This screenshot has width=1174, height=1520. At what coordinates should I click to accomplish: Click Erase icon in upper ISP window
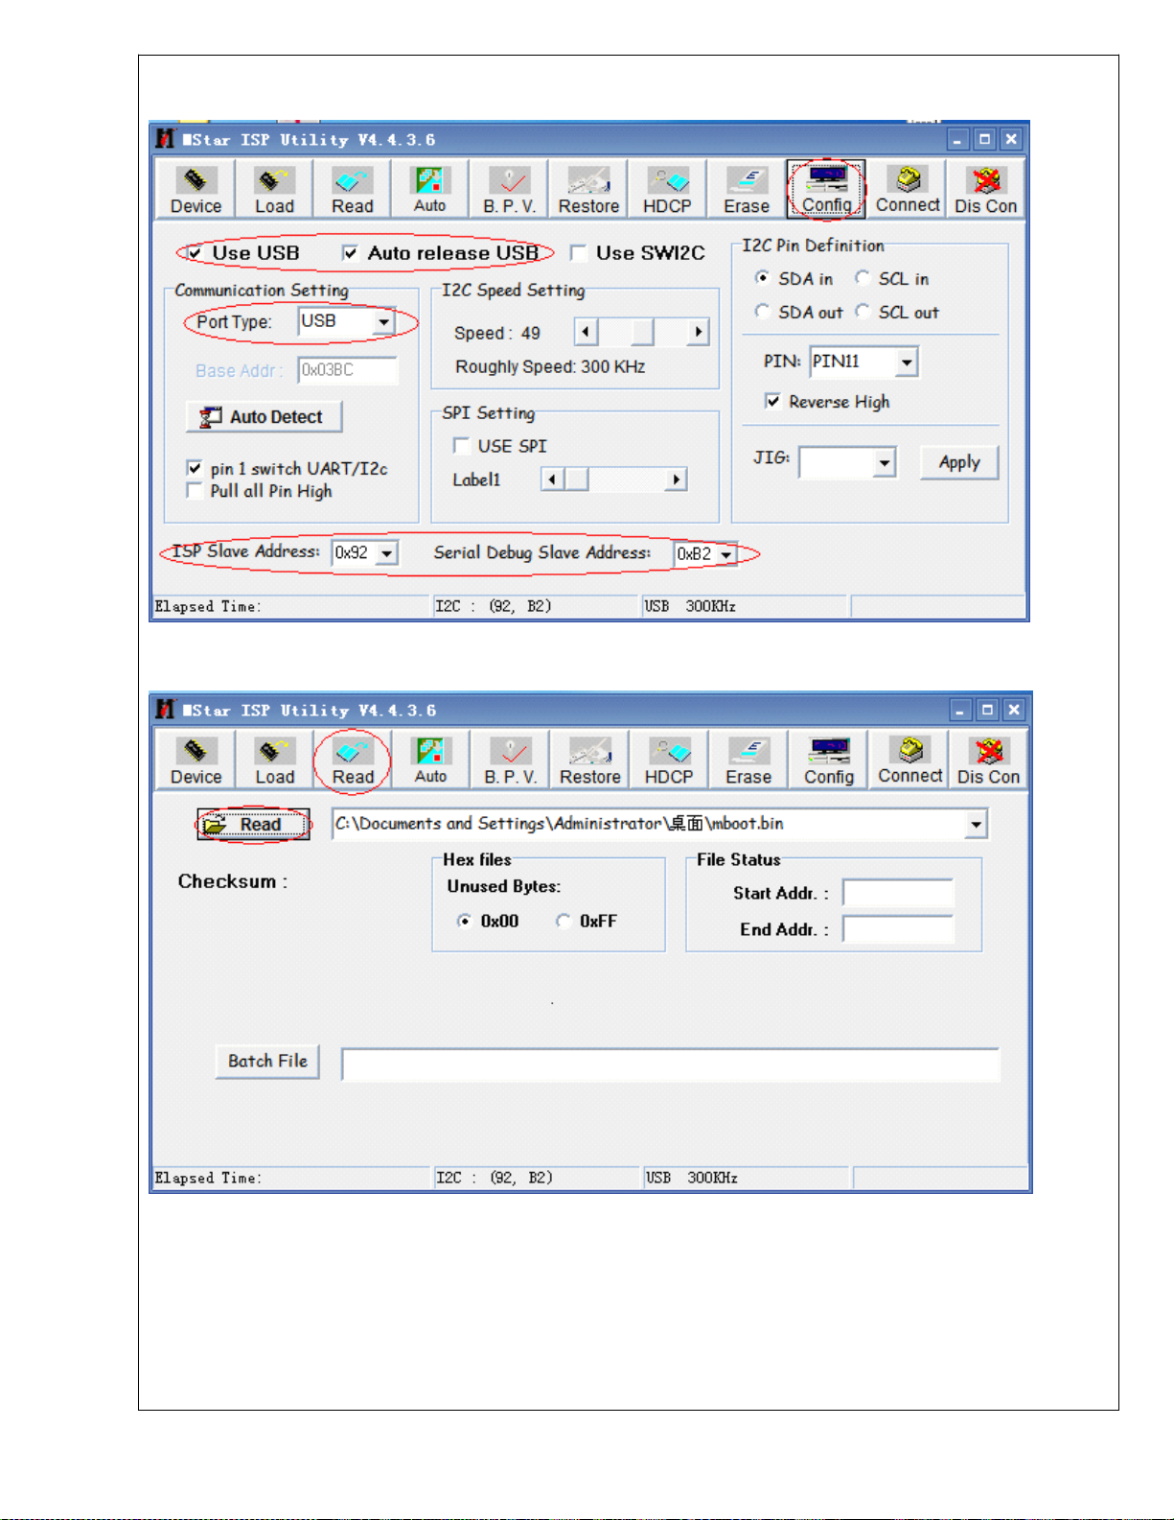pos(747,189)
